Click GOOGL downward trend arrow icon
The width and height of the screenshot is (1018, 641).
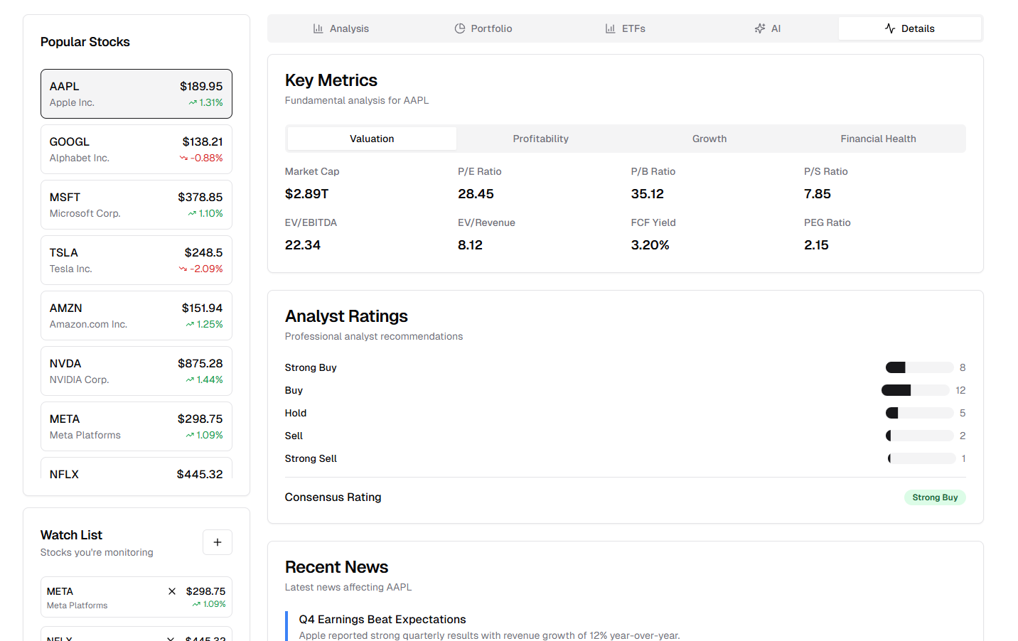tap(183, 158)
